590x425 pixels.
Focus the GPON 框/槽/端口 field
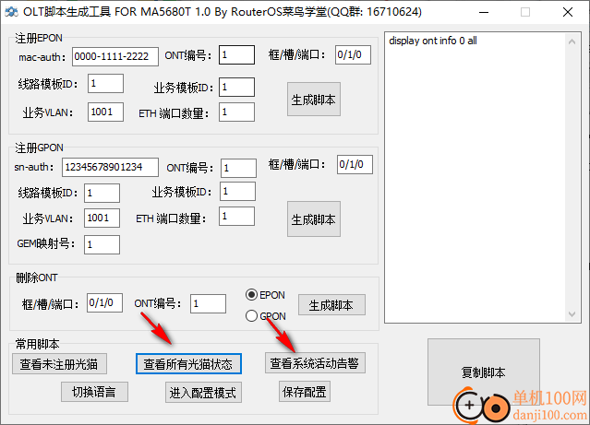coord(355,165)
